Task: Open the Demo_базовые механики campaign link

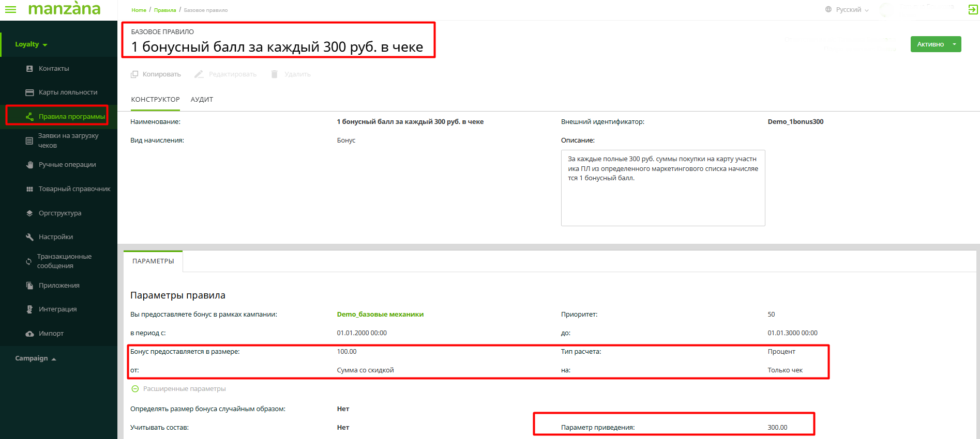Action: click(380, 315)
